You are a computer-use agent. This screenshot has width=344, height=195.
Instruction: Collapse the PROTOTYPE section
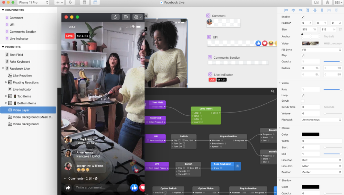click(x=3, y=47)
